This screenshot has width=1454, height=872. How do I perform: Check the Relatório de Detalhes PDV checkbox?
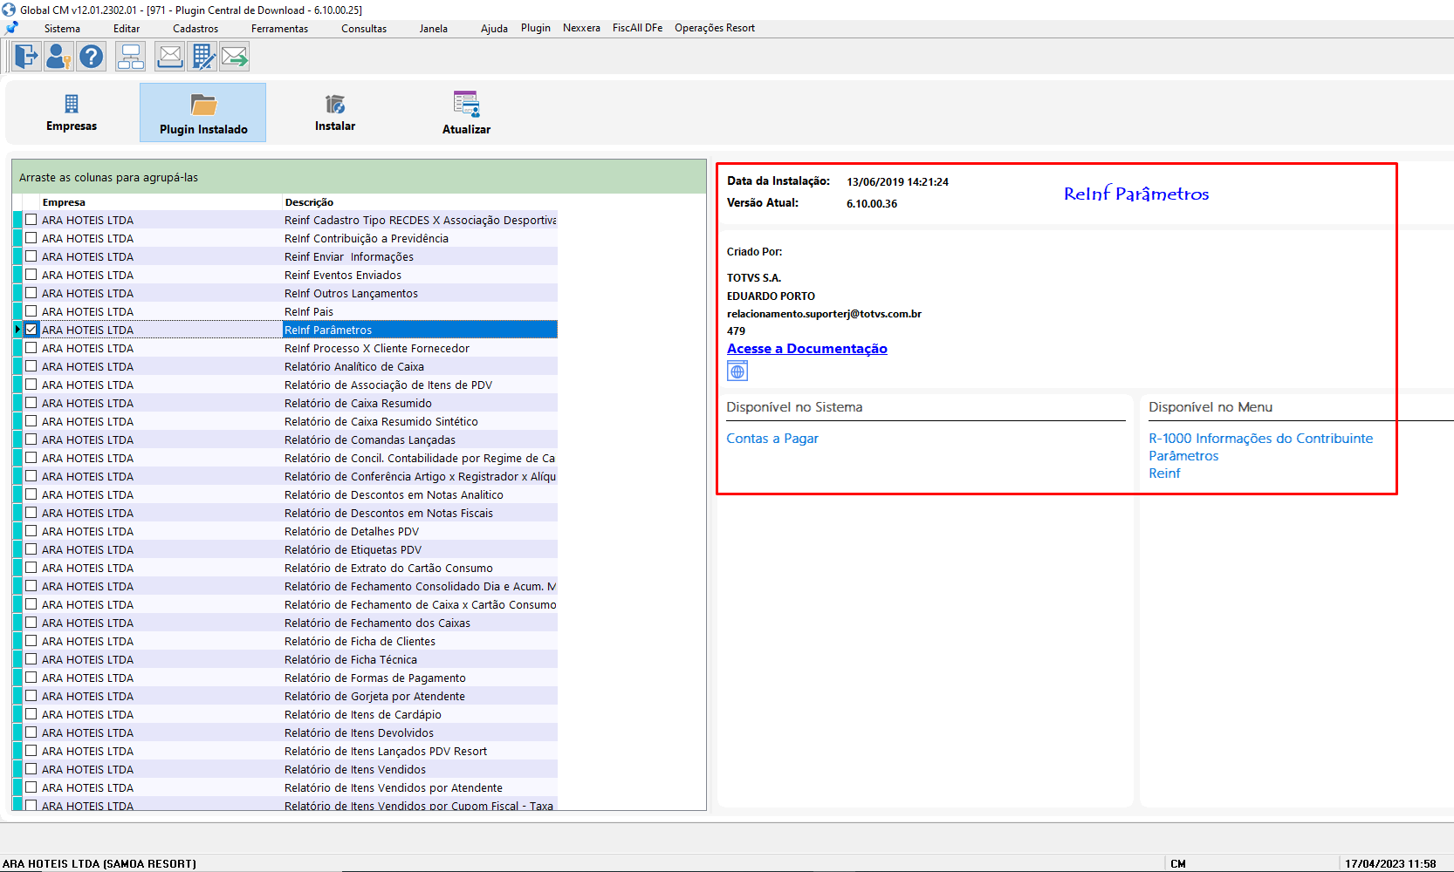pyautogui.click(x=31, y=531)
